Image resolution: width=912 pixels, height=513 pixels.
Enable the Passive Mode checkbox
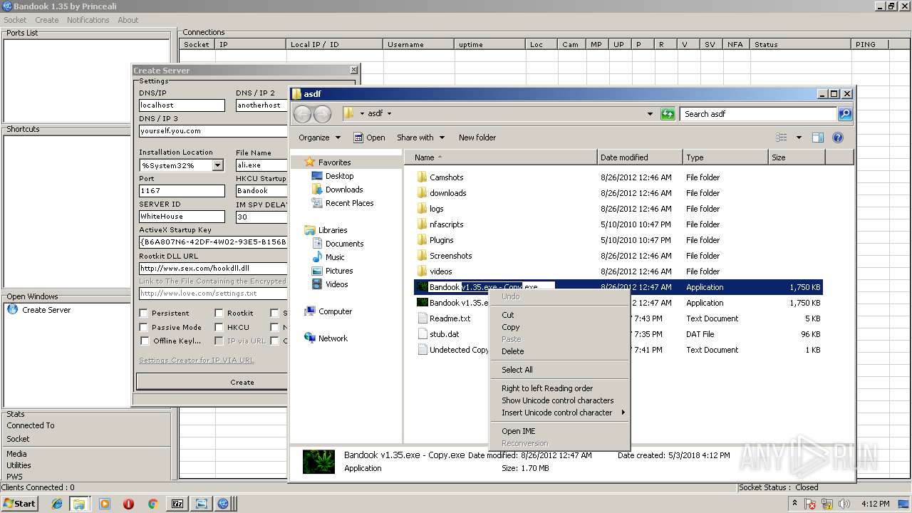tap(144, 327)
